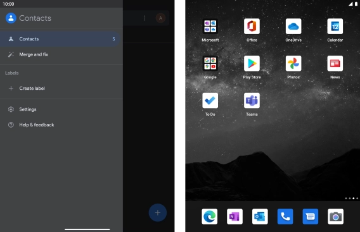360x232 pixels.
Task: Open Outlook in the dock
Action: point(260,216)
